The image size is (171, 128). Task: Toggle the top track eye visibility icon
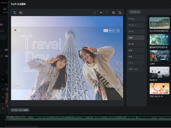coord(3,89)
